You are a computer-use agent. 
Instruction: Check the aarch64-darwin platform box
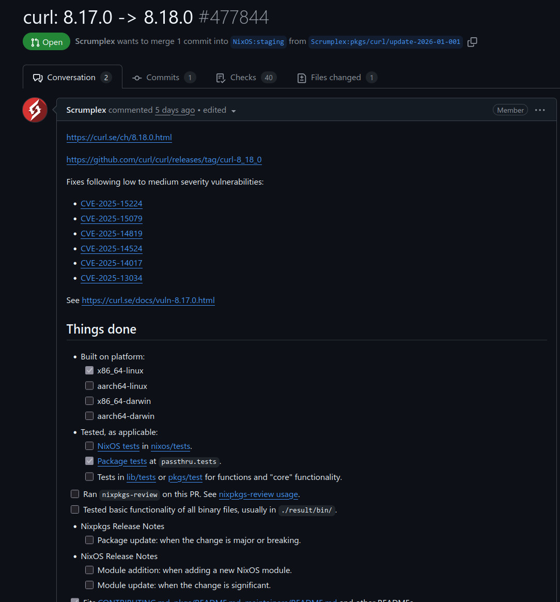89,416
